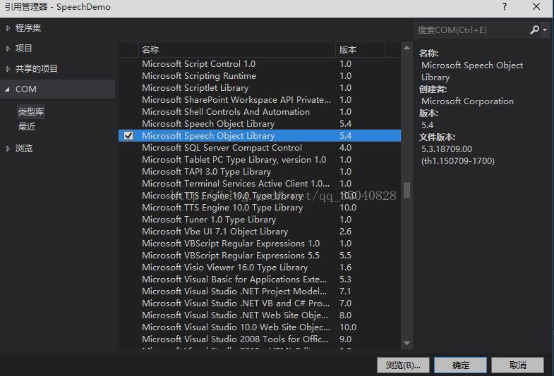Select Microsoft Vbe UI 7.1 Object Library row
This screenshot has height=376, width=554.
pyautogui.click(x=260, y=232)
